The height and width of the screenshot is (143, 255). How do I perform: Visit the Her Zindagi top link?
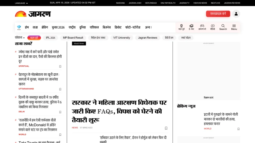pos(151,3)
